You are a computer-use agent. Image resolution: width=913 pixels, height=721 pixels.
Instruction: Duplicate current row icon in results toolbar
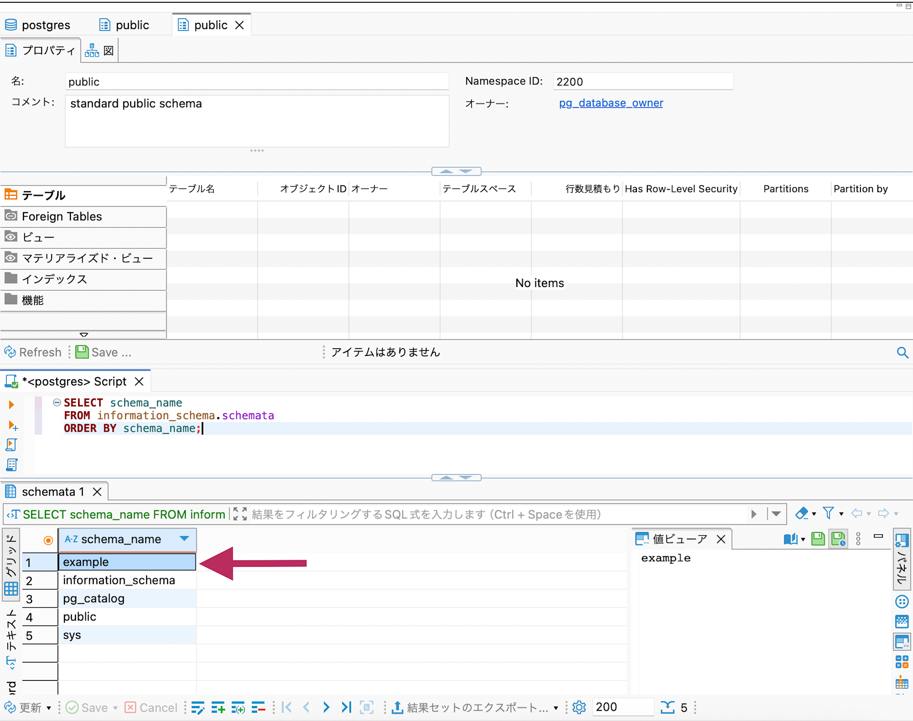238,707
